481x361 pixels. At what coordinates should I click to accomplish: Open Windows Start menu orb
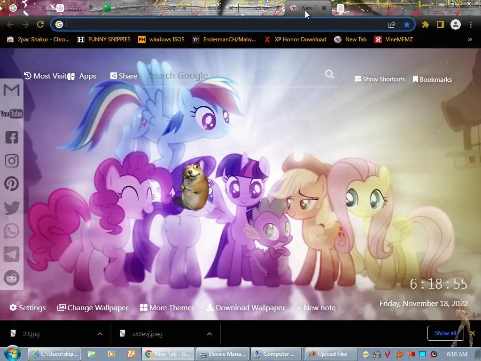click(12, 353)
